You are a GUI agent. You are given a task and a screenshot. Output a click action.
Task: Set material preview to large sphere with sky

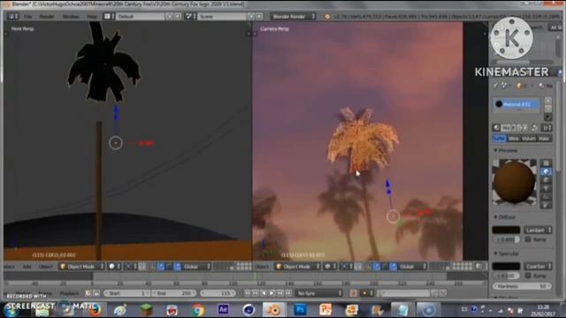click(546, 205)
